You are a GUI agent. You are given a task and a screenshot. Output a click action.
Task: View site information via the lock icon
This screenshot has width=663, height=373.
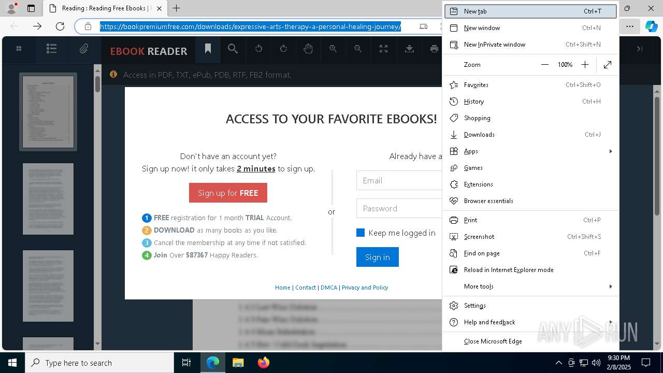point(88,26)
